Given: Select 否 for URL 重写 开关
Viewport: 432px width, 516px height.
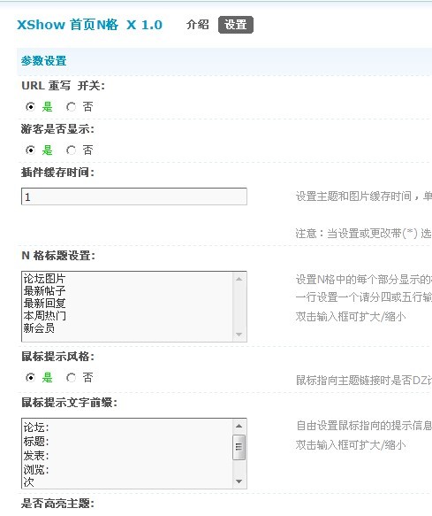Looking at the screenshot, I should (71, 107).
